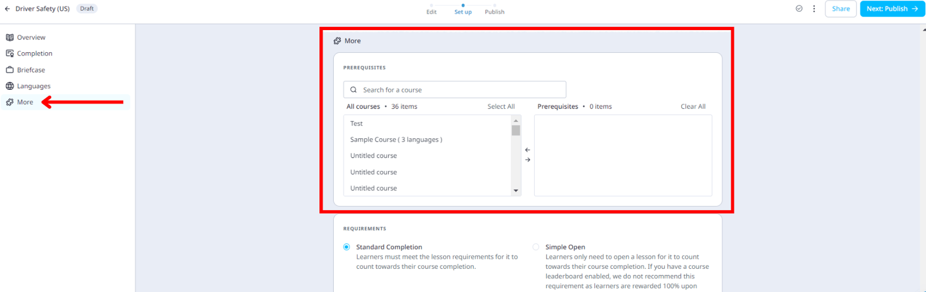
Task: Click the checkmark status icon in header
Action: [x=799, y=9]
